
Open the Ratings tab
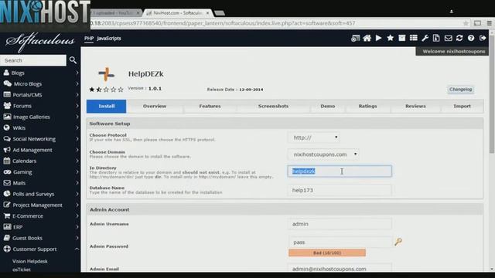(x=368, y=107)
